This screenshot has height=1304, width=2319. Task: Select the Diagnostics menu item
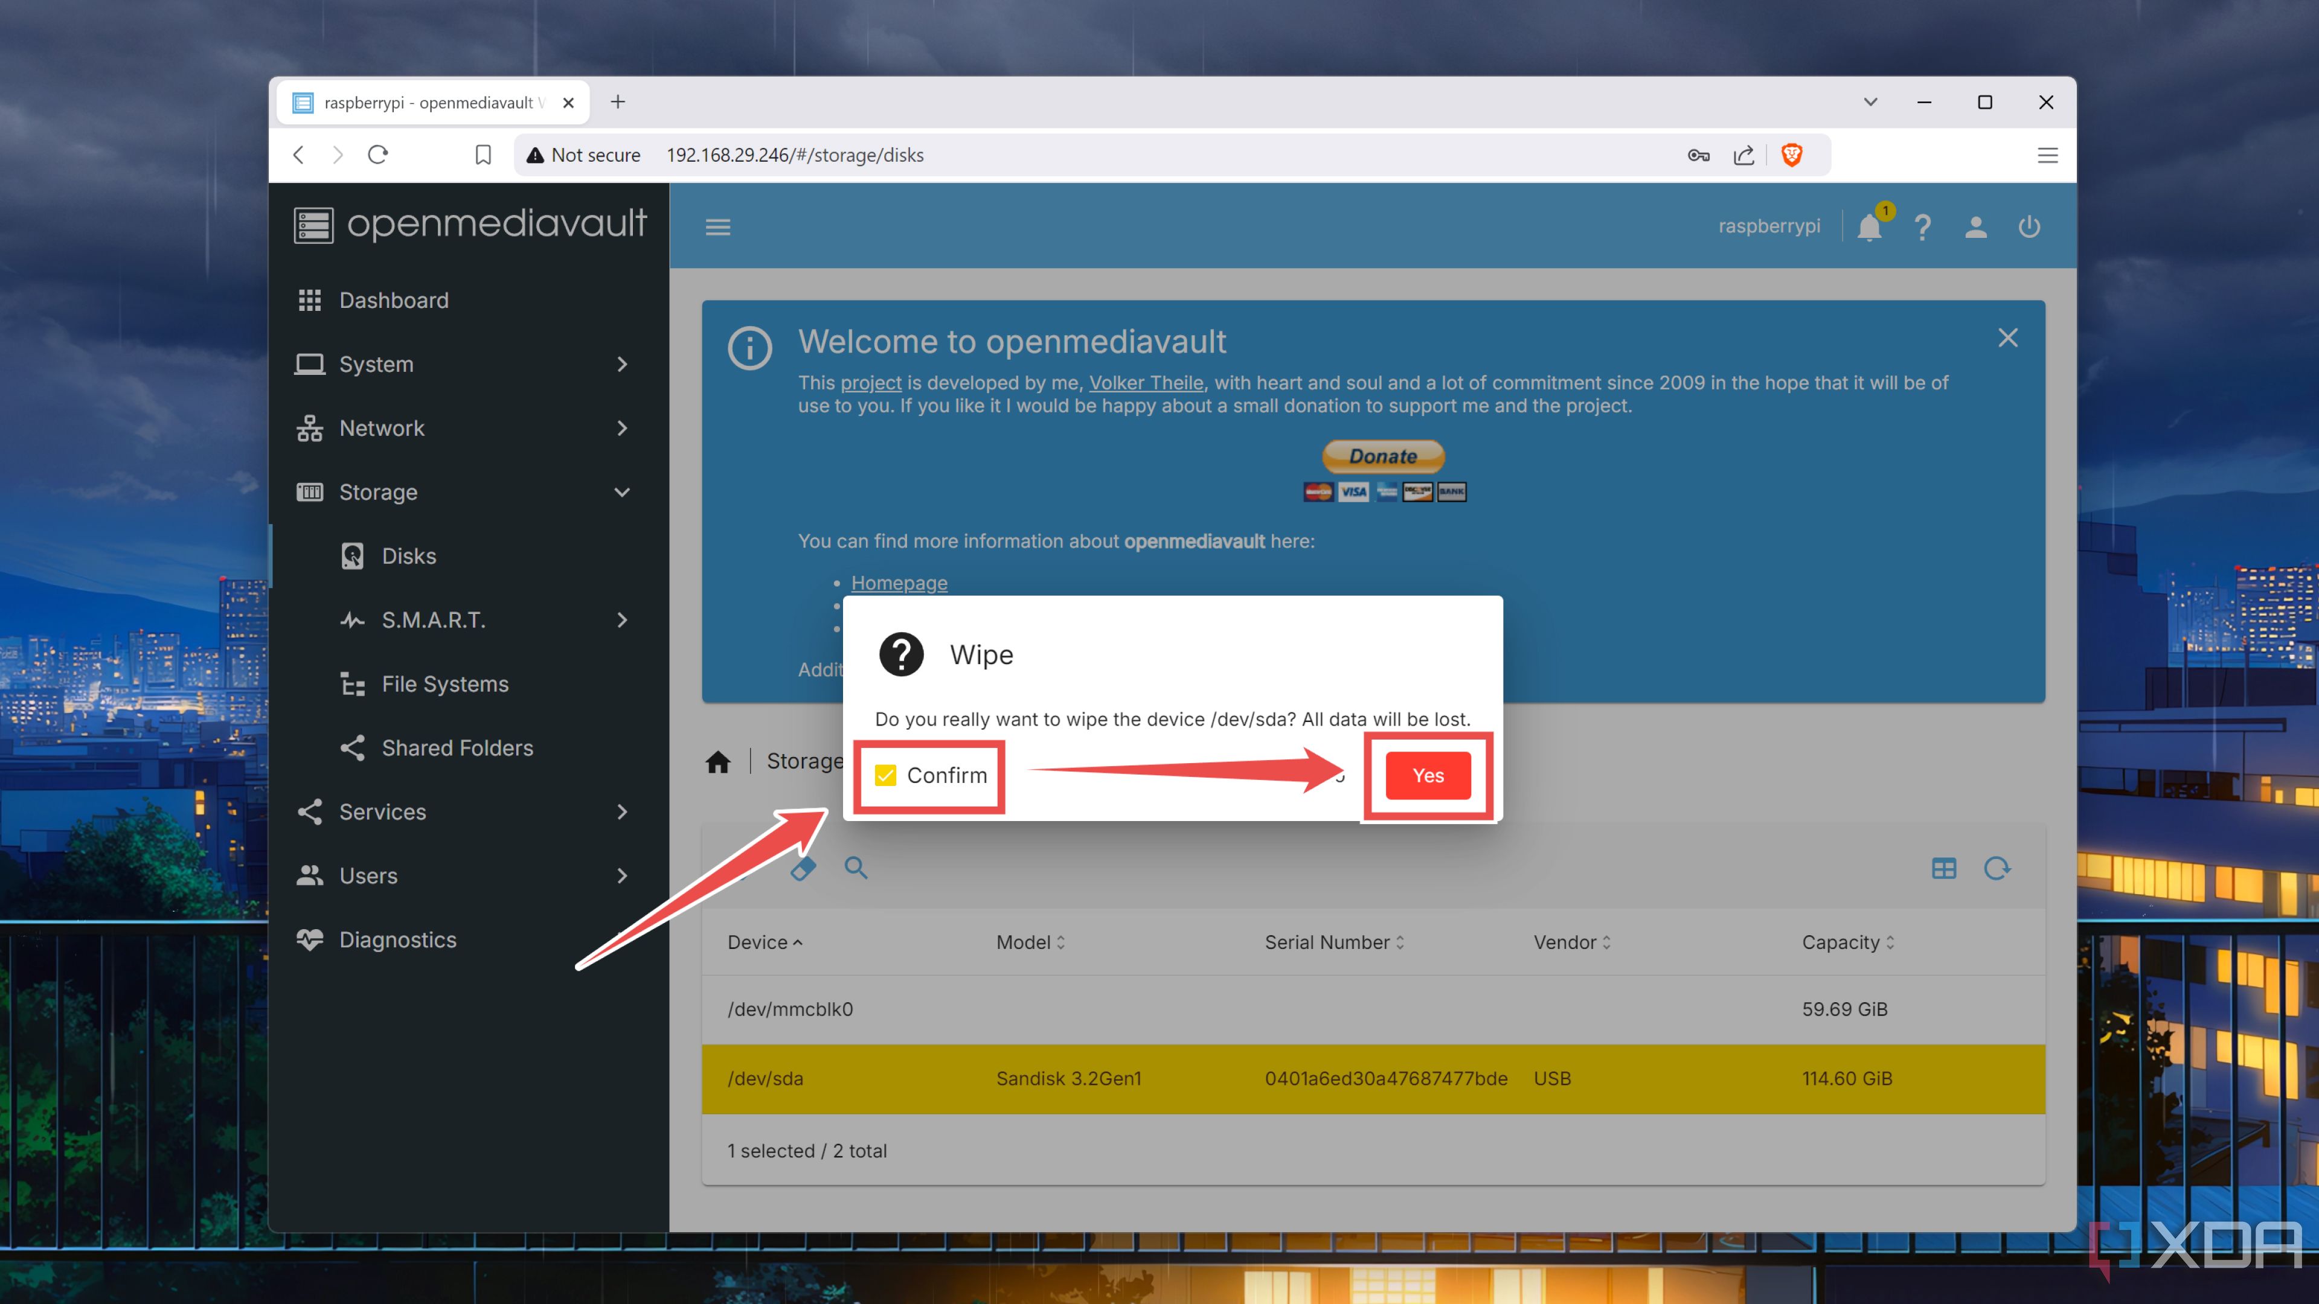[x=398, y=938]
